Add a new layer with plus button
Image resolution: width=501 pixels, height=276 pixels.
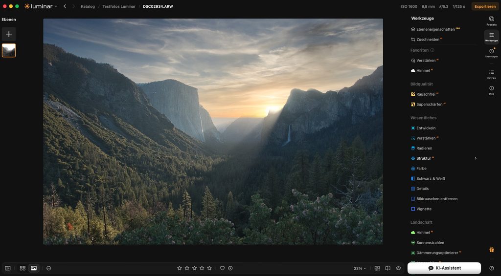pyautogui.click(x=9, y=34)
